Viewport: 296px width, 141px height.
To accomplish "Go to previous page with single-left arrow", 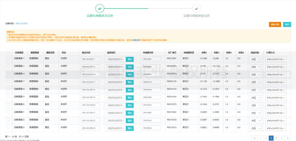I will pos(261,138).
